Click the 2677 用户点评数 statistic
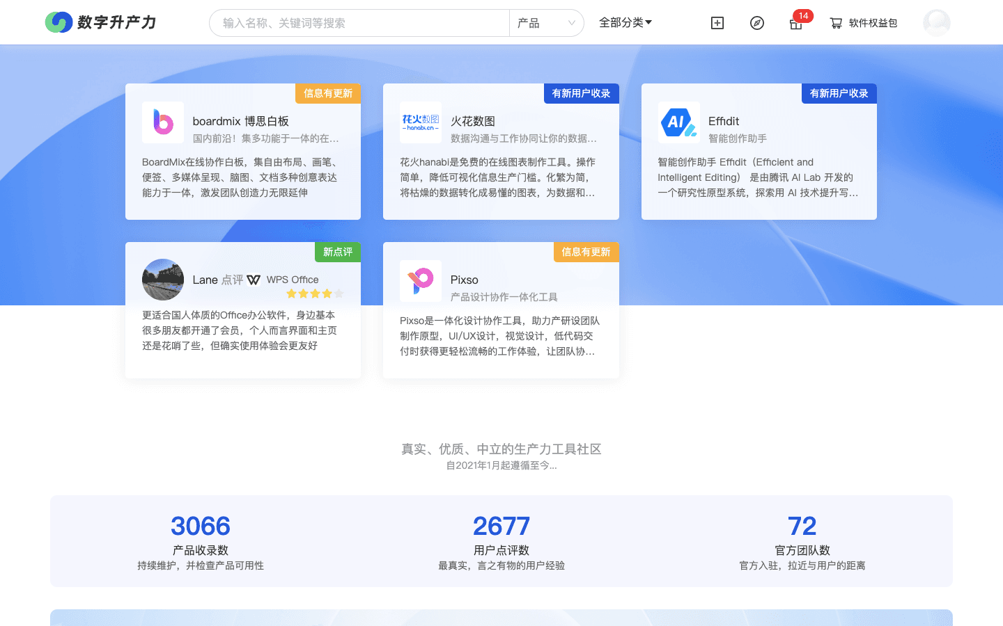 click(x=501, y=541)
